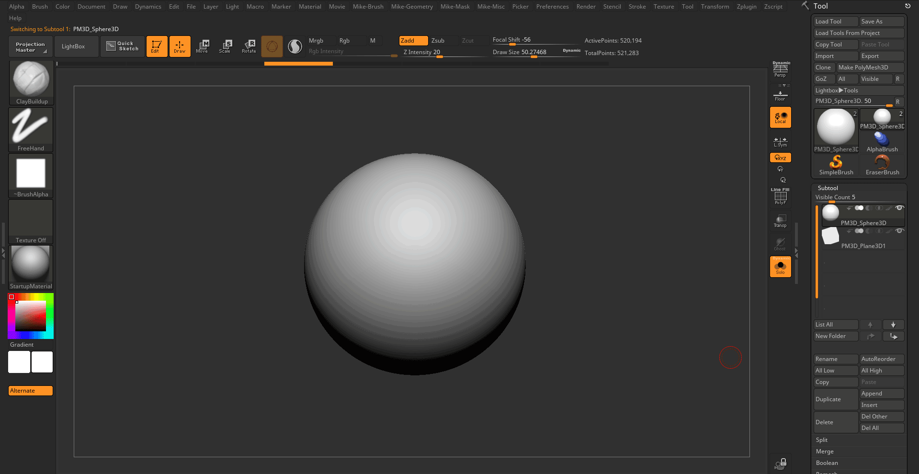Select the Move tool icon
919x474 pixels.
[202, 46]
